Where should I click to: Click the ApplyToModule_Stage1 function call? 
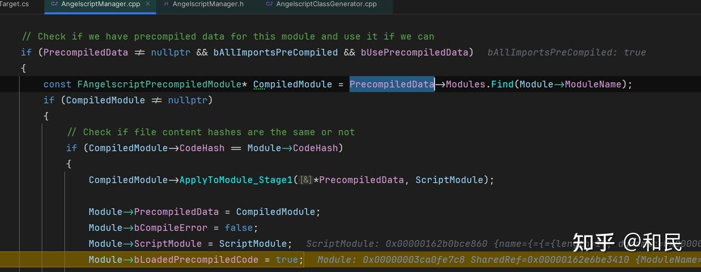pyautogui.click(x=236, y=180)
